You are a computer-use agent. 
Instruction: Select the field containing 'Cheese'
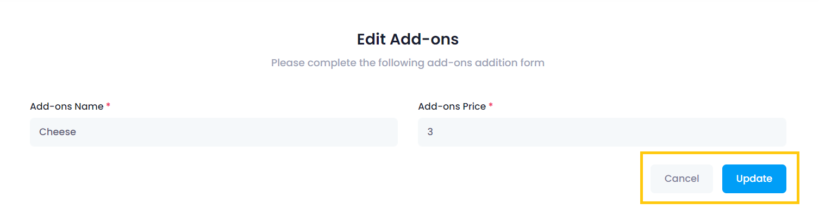click(x=214, y=132)
